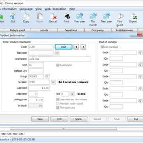The height and width of the screenshot is (143, 143).
Task: Open fourth package Code dropdown
Action: [140, 89]
